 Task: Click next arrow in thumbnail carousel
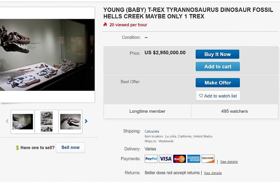pos(86,121)
